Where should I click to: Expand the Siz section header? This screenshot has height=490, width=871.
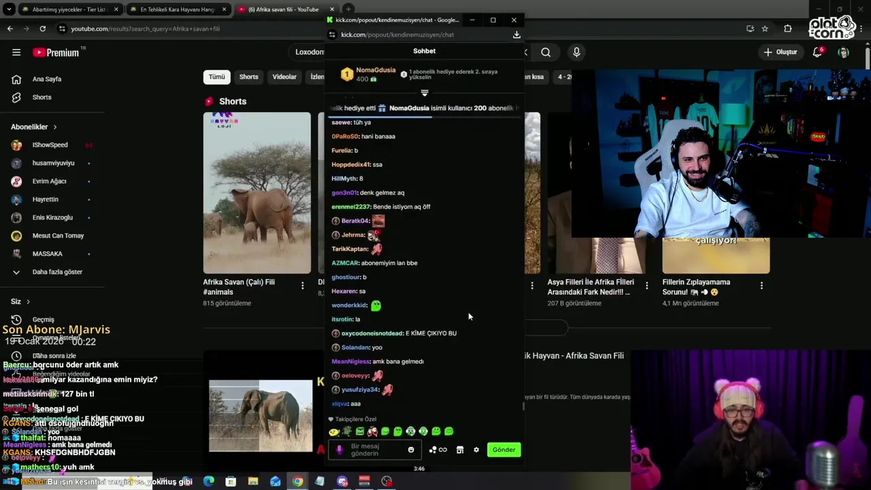(20, 301)
